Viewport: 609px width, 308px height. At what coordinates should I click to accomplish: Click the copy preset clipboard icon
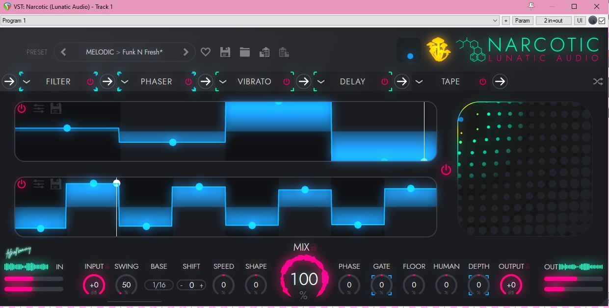[265, 52]
